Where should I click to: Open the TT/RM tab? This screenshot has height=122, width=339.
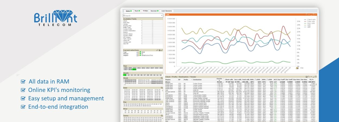[145, 11]
